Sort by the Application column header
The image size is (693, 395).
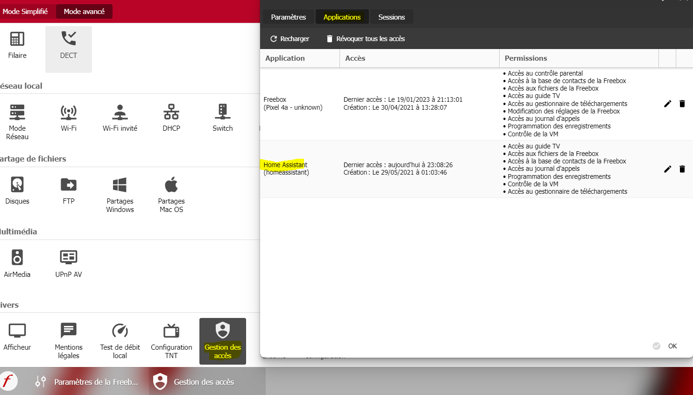(300, 58)
